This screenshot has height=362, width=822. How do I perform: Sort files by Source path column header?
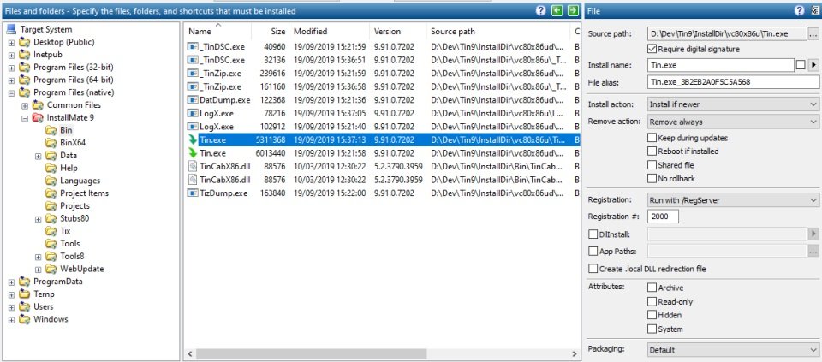(498, 32)
